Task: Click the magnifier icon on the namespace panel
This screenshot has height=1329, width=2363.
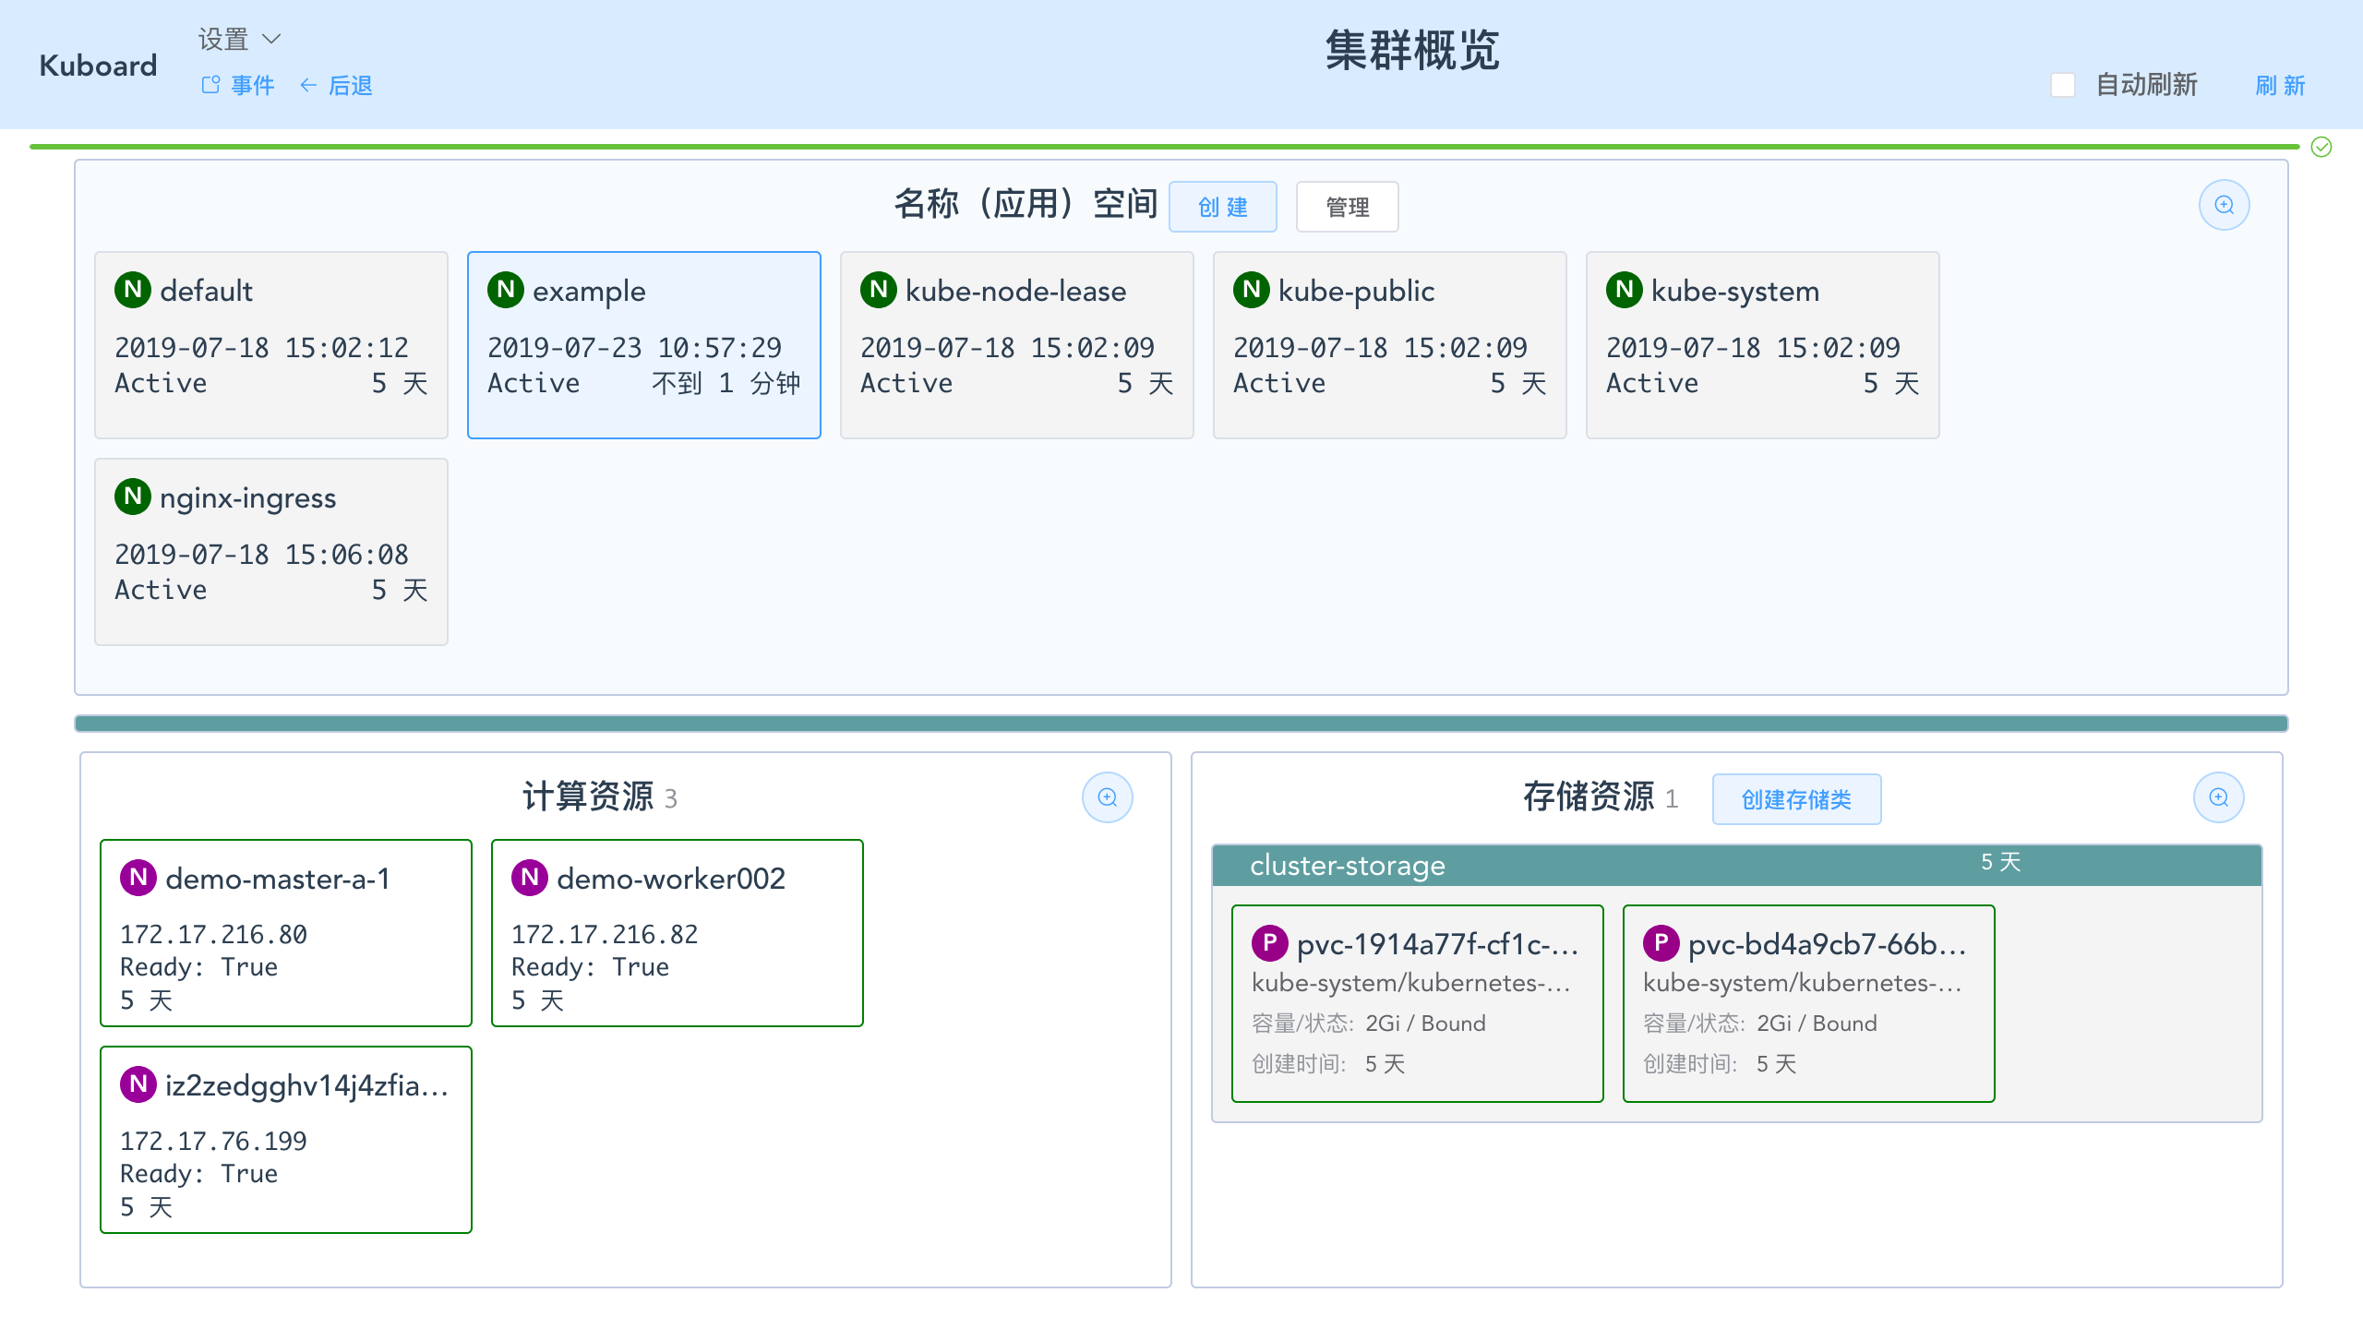Action: click(x=2225, y=205)
